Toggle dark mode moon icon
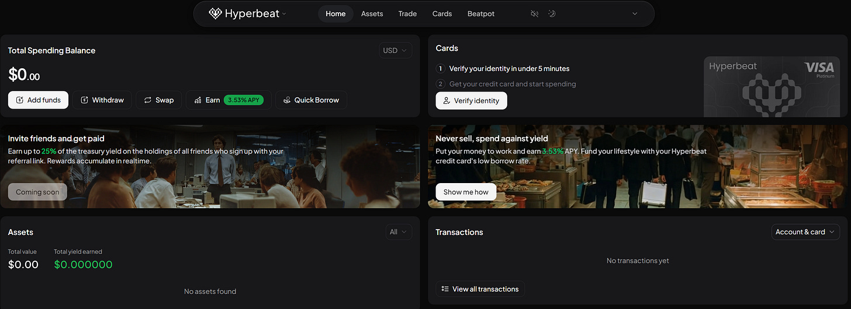This screenshot has height=309, width=851. tap(551, 13)
